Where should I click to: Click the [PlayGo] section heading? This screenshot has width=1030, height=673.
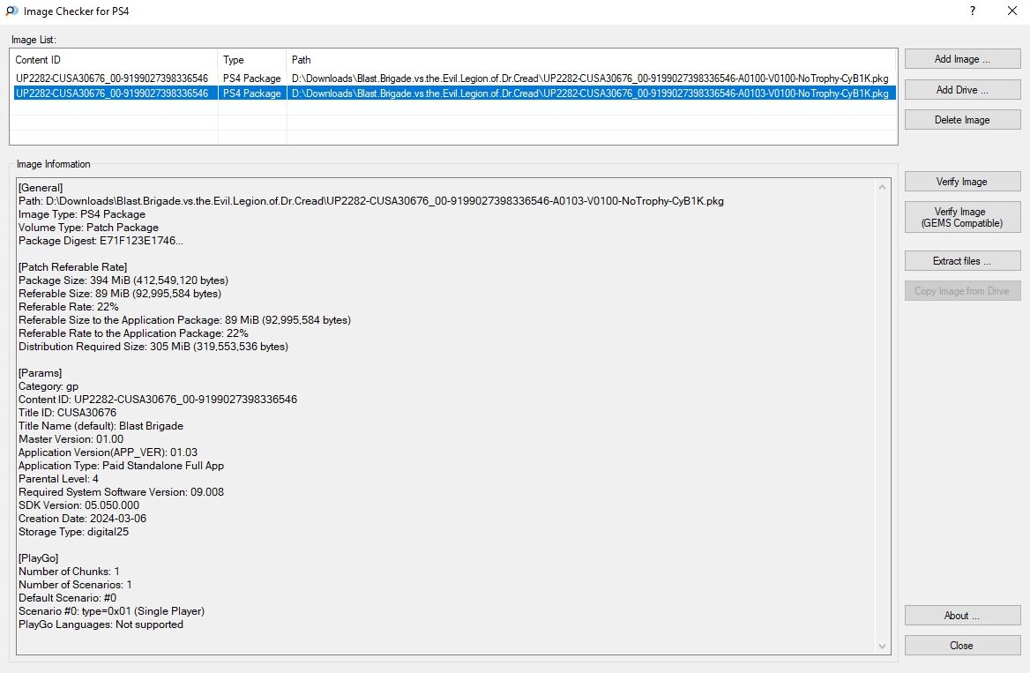(39, 558)
